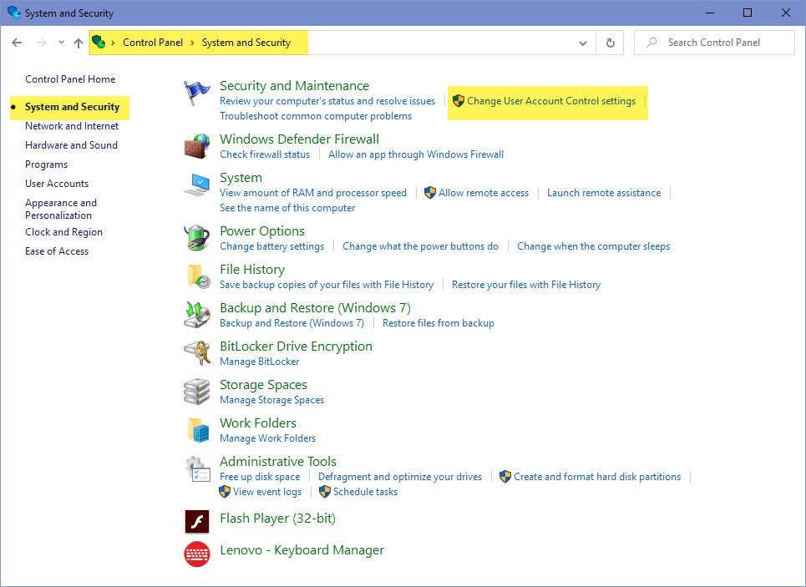Open Manage Work Folders link
The width and height of the screenshot is (806, 587).
tap(268, 438)
